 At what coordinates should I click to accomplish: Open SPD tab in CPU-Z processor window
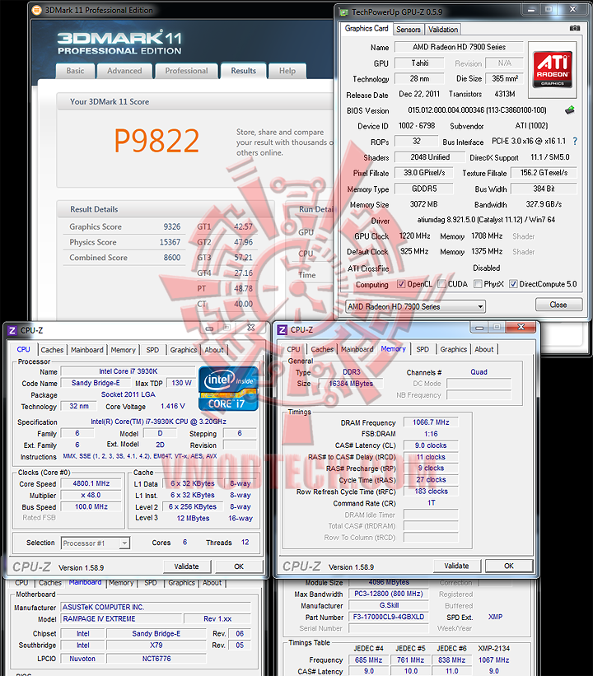tap(152, 350)
